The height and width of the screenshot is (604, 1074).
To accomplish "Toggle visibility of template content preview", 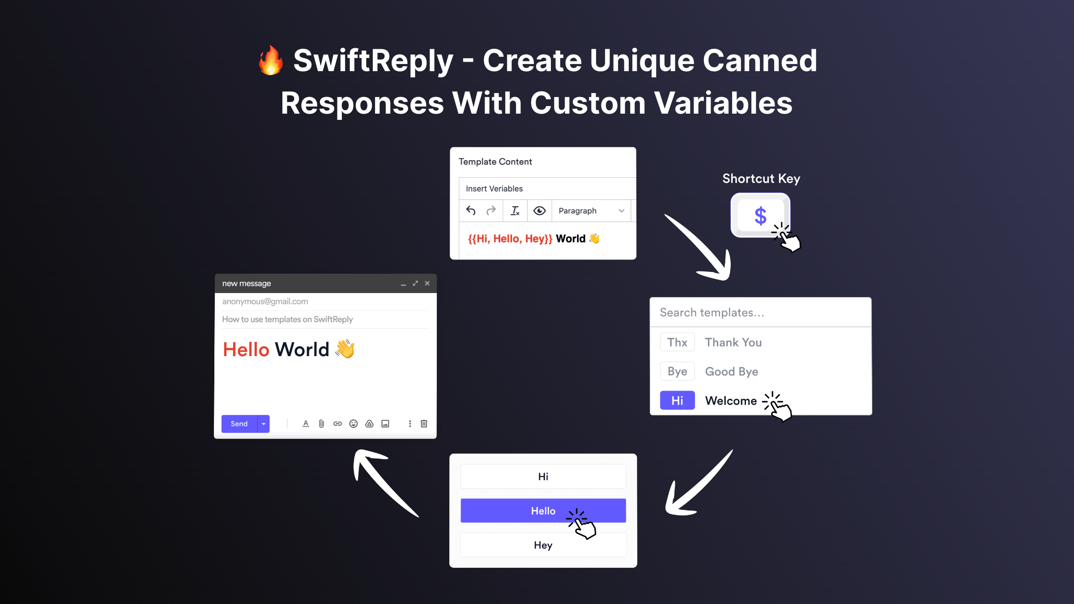I will coord(539,211).
